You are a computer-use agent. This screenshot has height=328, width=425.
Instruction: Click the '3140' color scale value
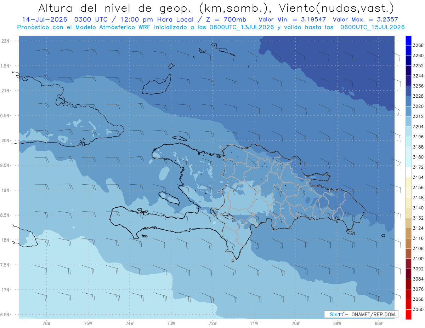coord(418,208)
